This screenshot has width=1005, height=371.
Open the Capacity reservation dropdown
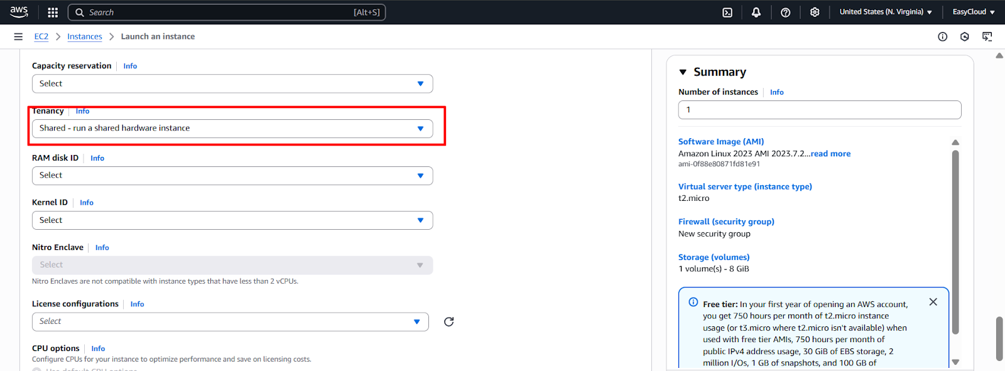click(x=232, y=83)
